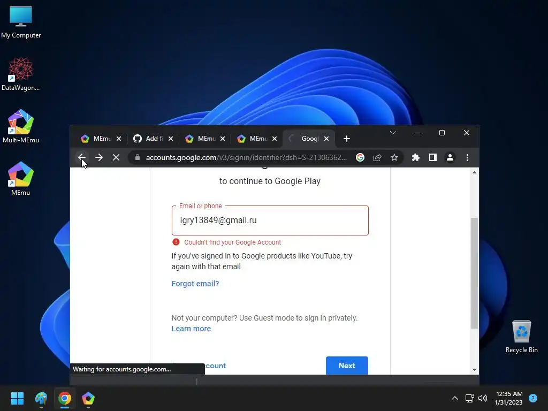Click the Next button

pos(347,366)
